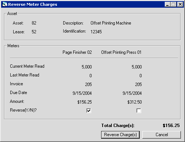This screenshot has width=185, height=142.
Task: Select the Page Finisher 02 column header
Action: point(77,52)
